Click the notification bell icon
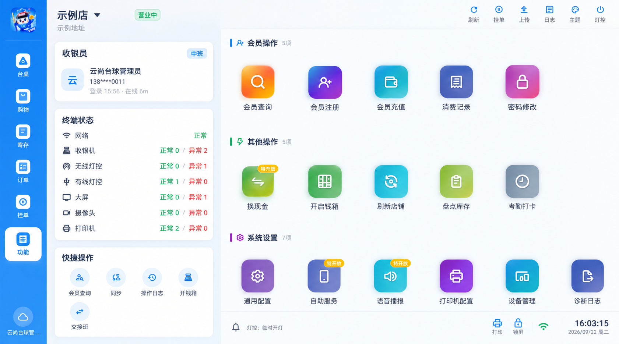The width and height of the screenshot is (619, 344). click(x=236, y=327)
